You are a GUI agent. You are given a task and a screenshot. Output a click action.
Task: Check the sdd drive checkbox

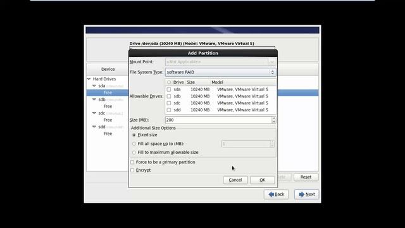(x=169, y=110)
